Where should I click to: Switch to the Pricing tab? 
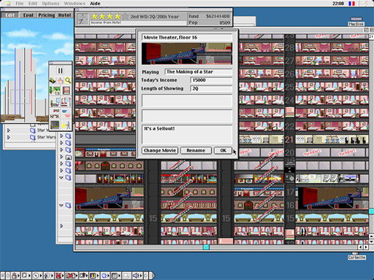[46, 15]
